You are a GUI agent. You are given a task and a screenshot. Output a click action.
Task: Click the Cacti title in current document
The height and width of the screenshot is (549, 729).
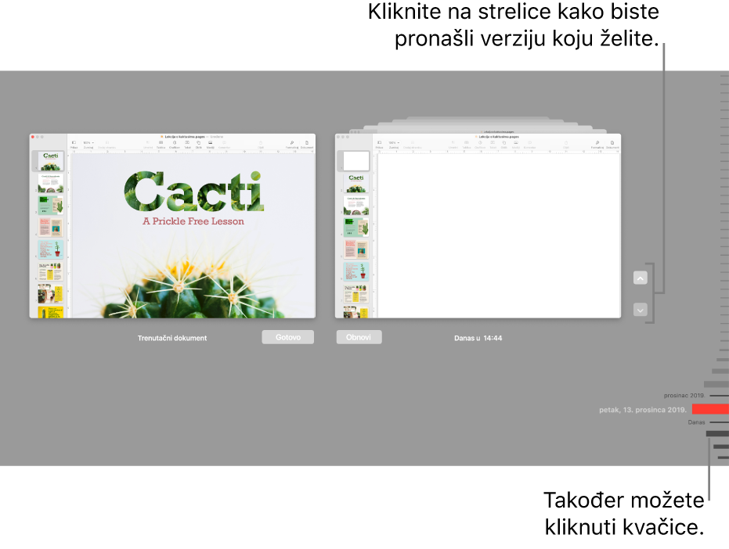[194, 192]
